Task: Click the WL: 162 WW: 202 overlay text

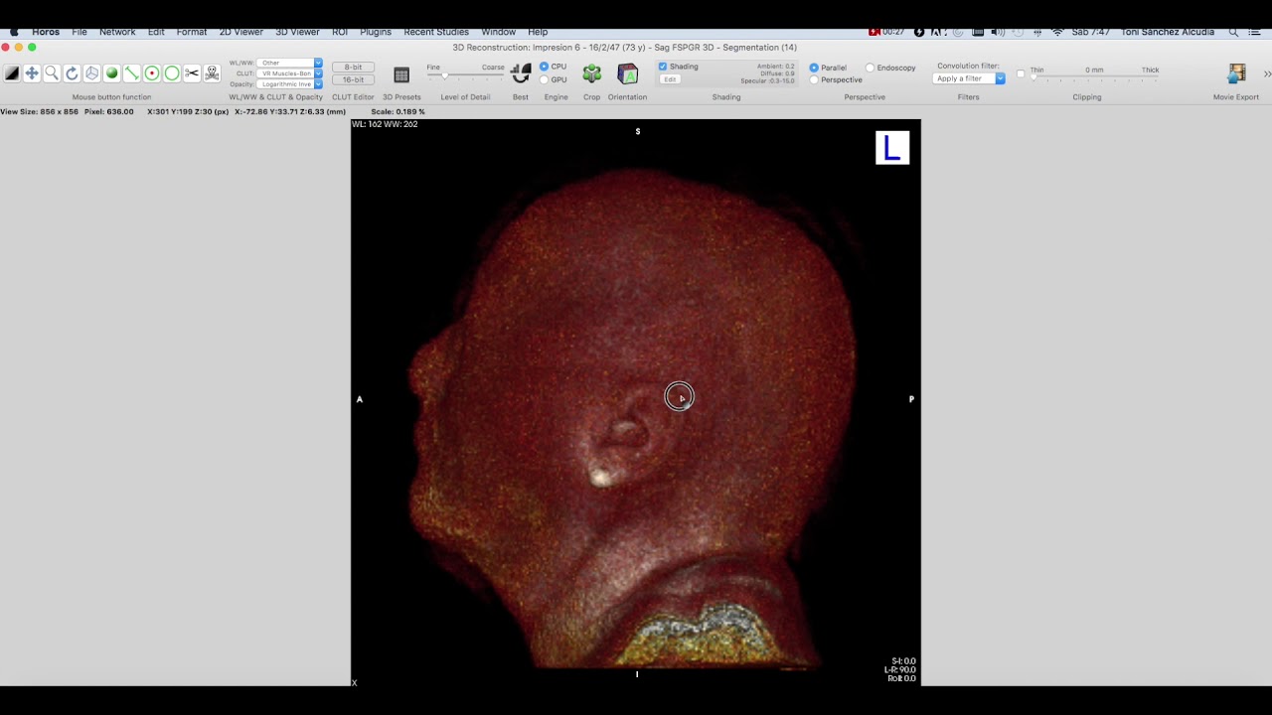Action: 384,124
